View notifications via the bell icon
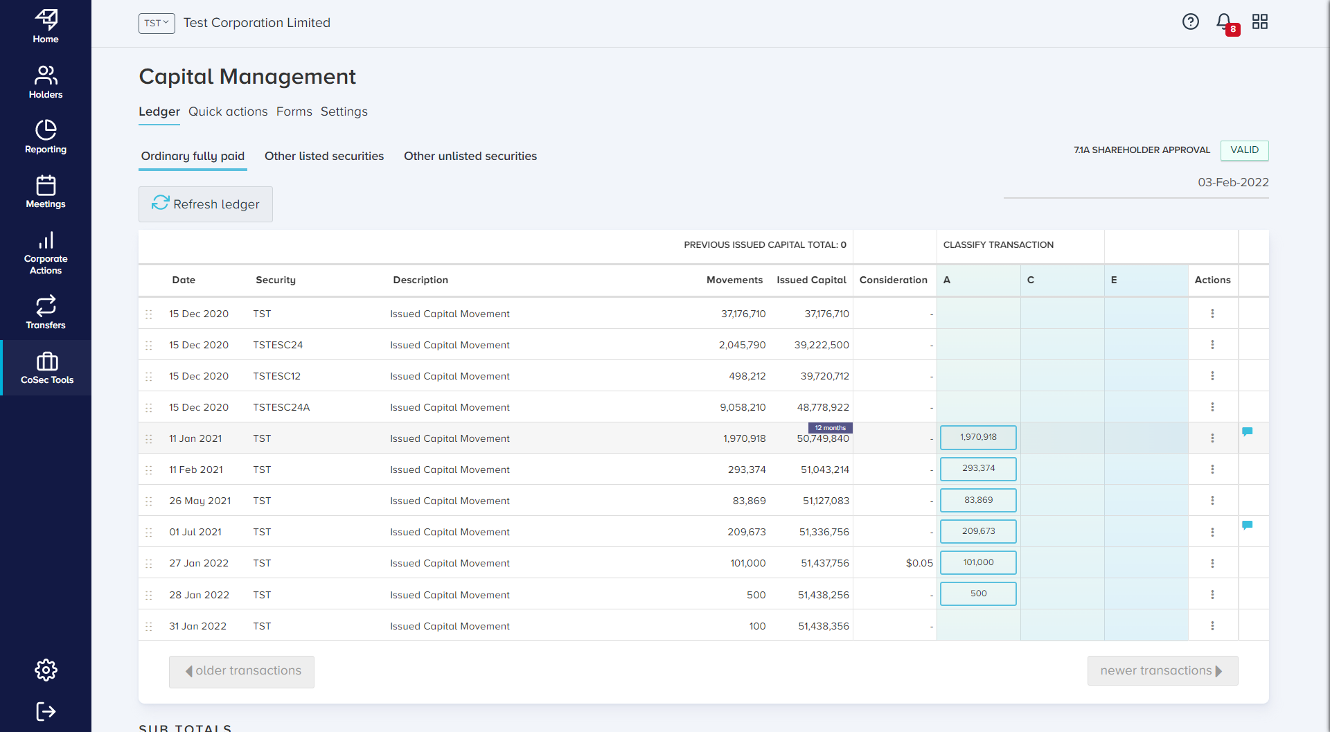The height and width of the screenshot is (732, 1330). click(x=1223, y=21)
